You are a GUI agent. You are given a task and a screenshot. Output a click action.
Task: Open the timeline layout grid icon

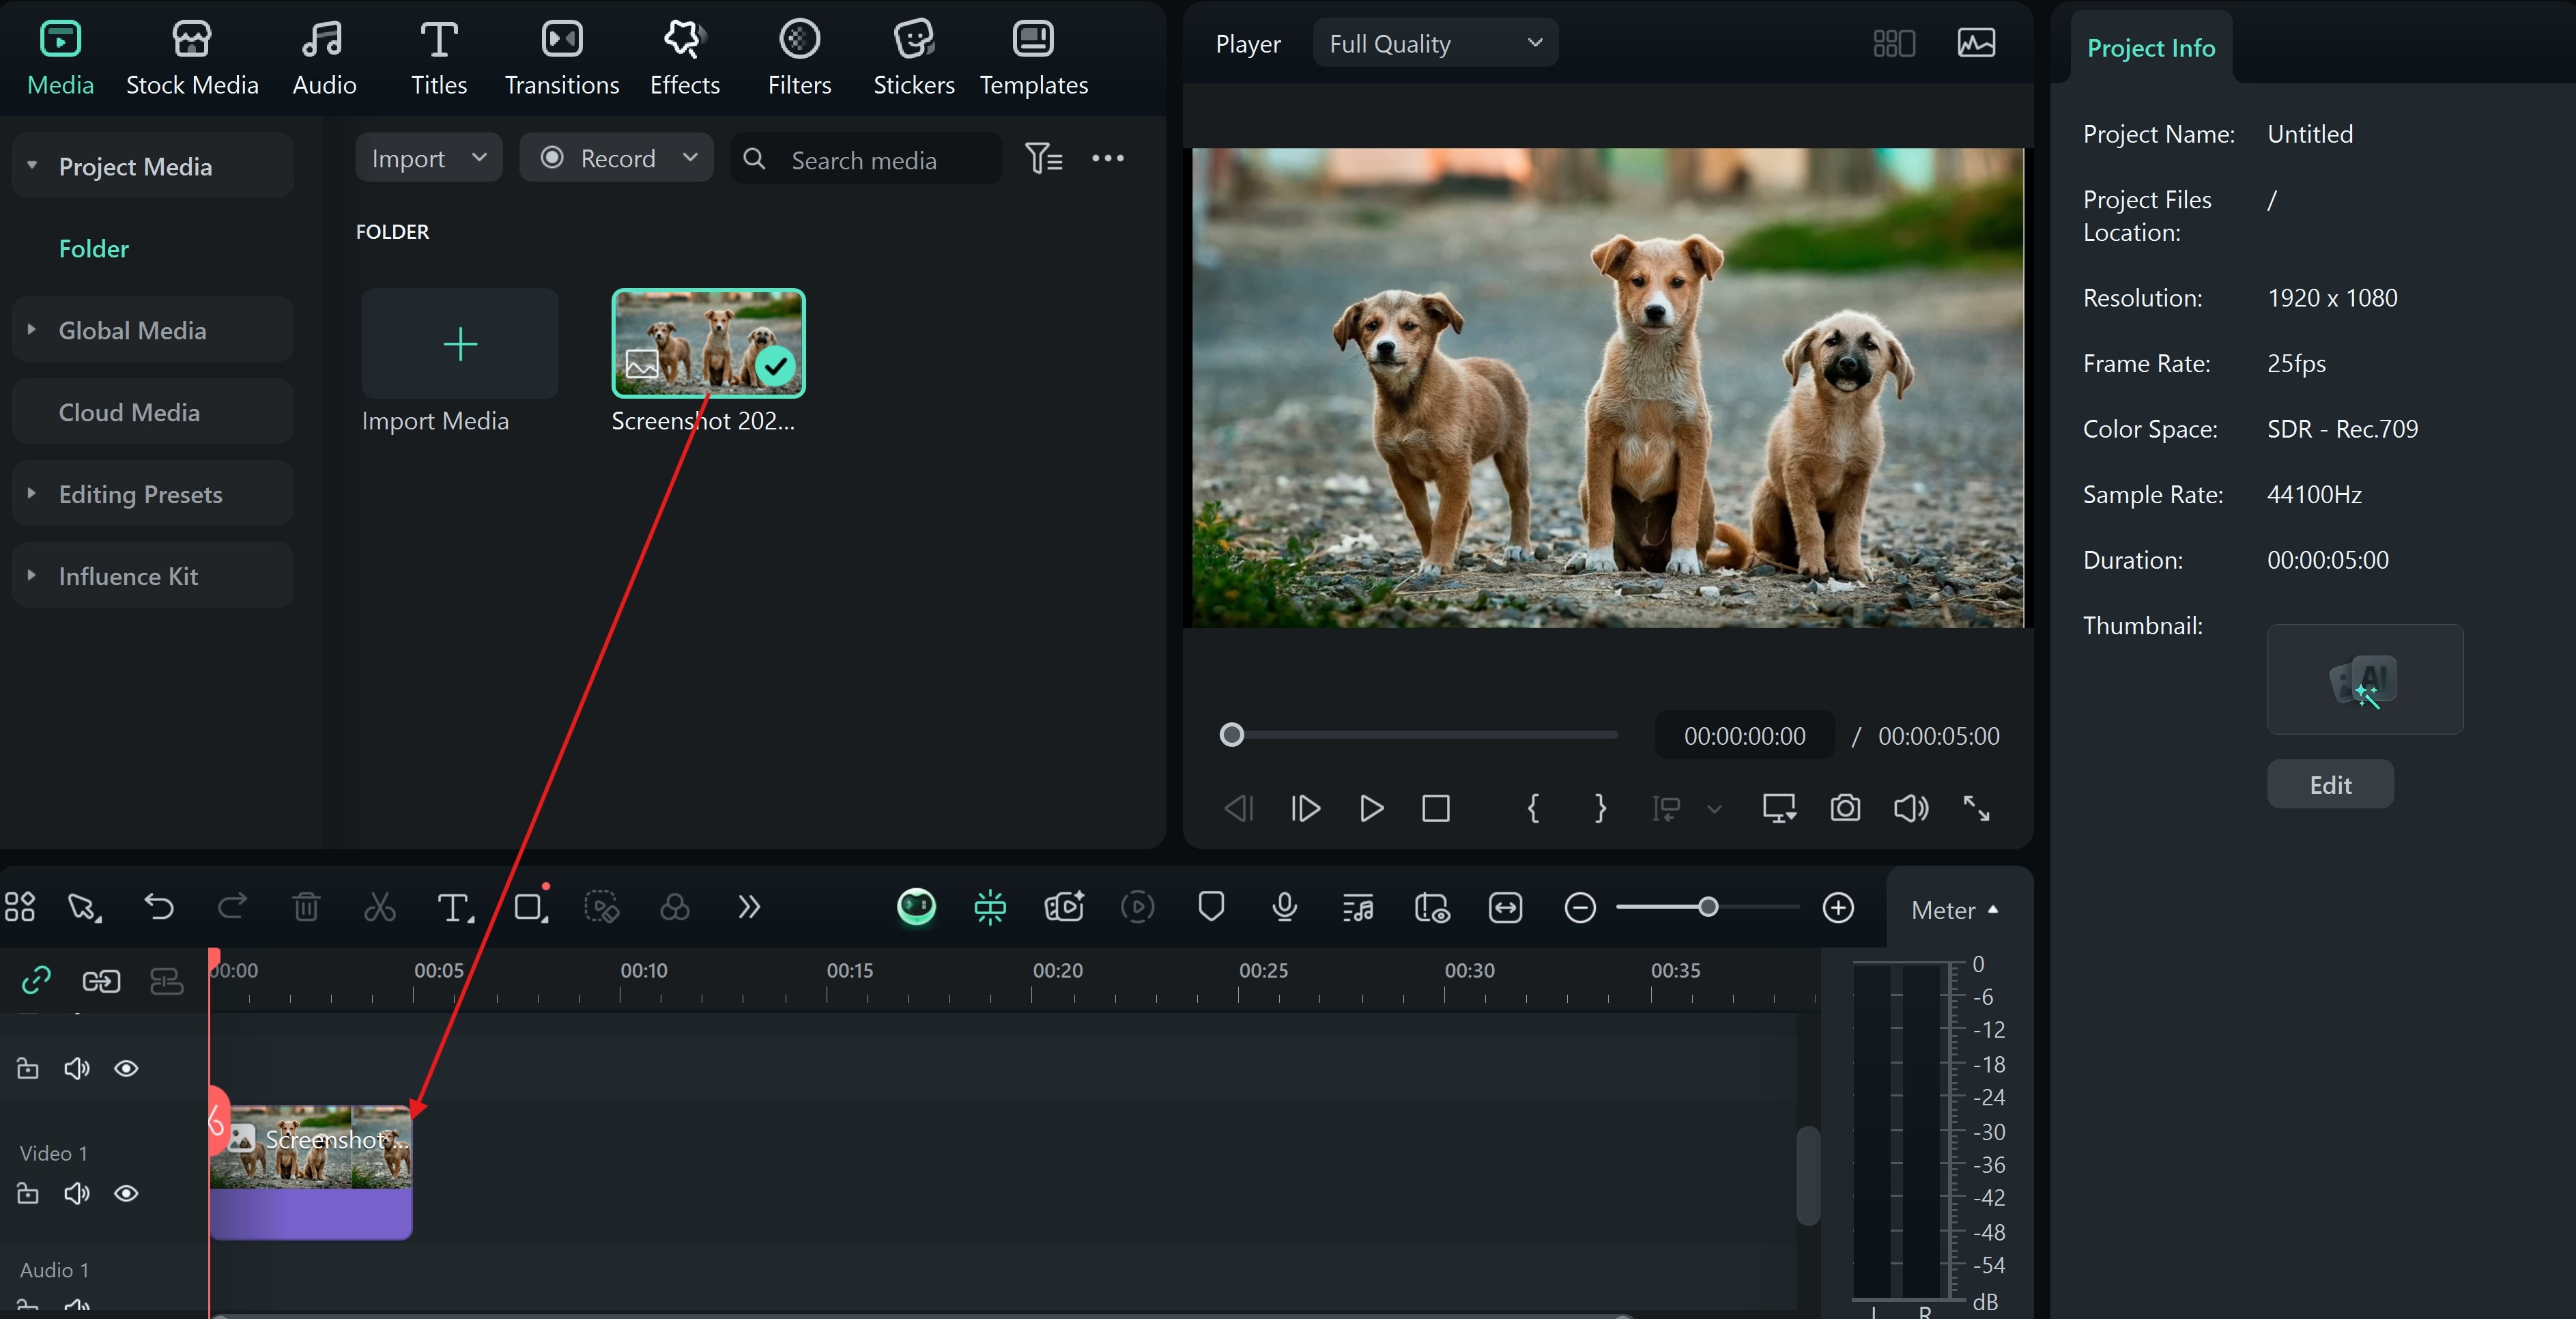20,907
